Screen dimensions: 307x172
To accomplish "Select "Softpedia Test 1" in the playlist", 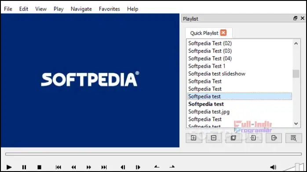I will coord(240,66).
